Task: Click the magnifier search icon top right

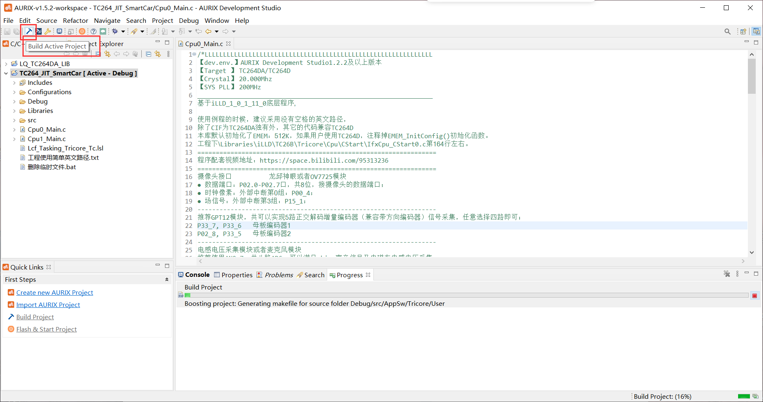Action: click(x=727, y=31)
